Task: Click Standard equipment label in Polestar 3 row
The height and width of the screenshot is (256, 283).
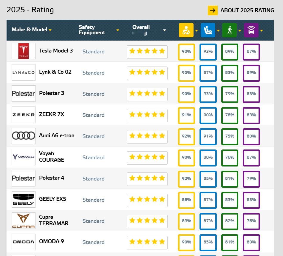Action: click(94, 94)
